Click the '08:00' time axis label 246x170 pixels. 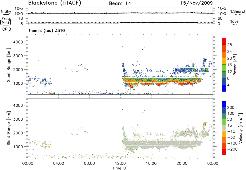(89, 164)
